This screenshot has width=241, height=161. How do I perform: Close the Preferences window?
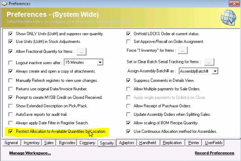(234, 4)
